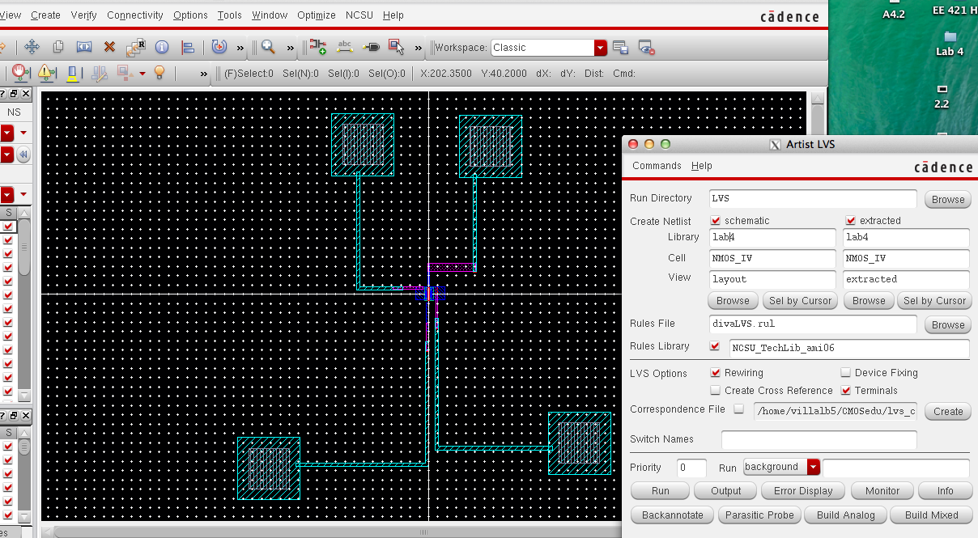
Task: Enable the Device Fixing option
Action: pos(846,373)
